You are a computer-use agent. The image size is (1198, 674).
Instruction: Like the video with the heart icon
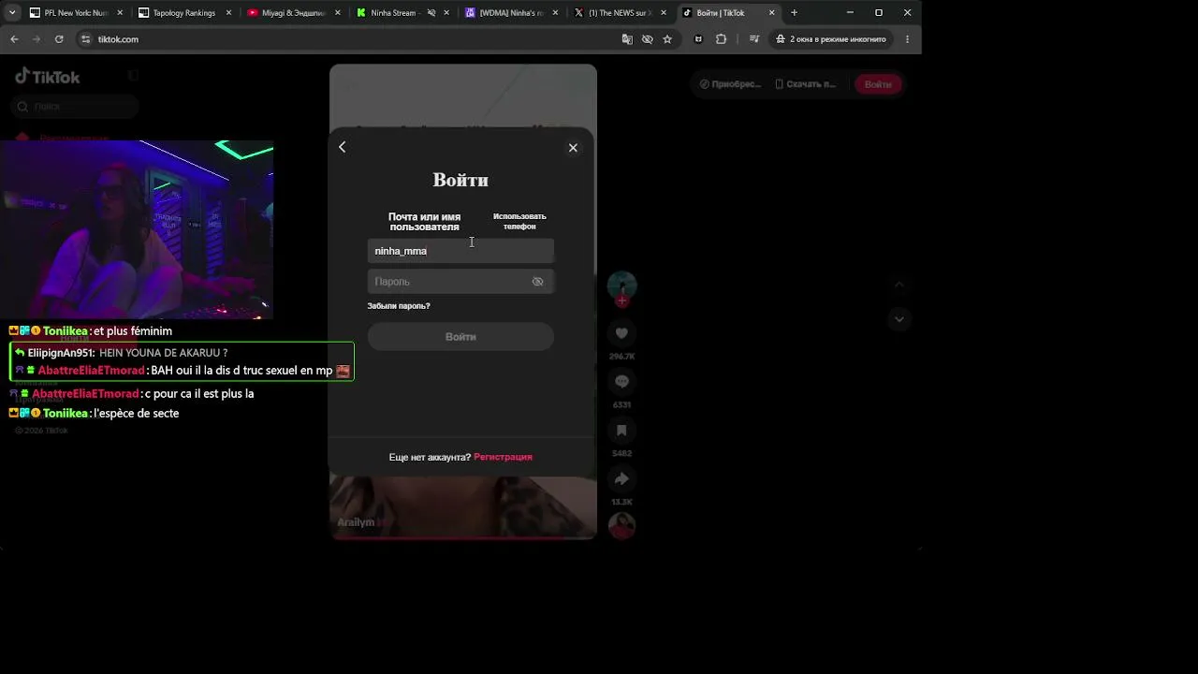pos(621,333)
